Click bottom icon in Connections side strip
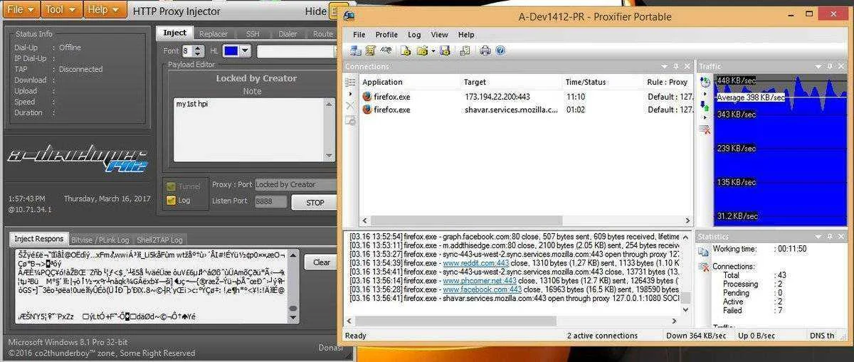This screenshot has width=854, height=362. 350,120
